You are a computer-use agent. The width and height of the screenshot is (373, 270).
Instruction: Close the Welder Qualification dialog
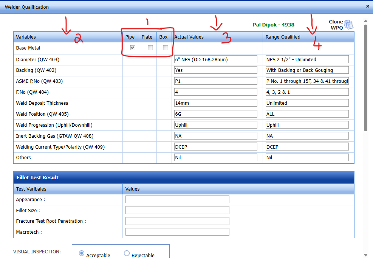click(x=368, y=6)
